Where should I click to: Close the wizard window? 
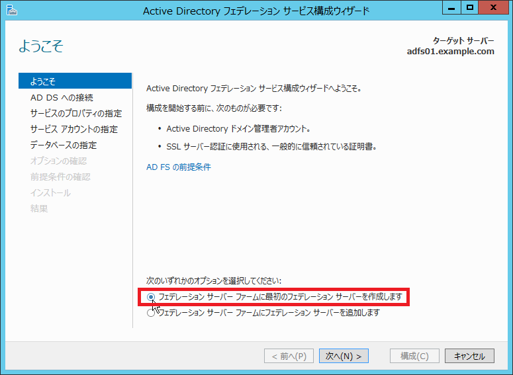(493, 8)
